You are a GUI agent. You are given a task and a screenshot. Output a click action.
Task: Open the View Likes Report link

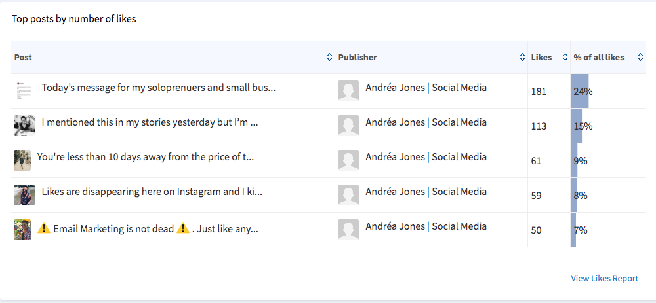click(x=604, y=279)
